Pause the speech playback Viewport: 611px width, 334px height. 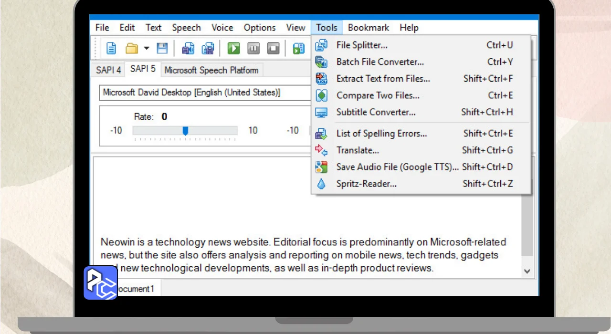point(253,48)
